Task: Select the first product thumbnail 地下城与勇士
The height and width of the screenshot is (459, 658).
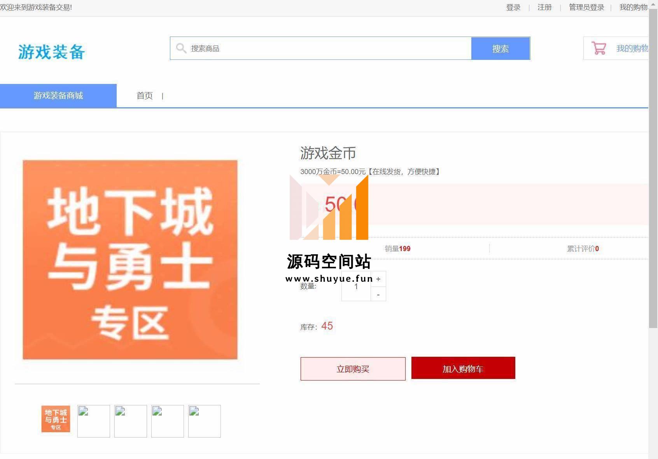Action: (56, 419)
